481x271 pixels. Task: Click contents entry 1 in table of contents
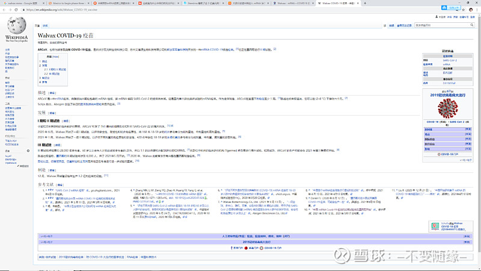(43, 61)
